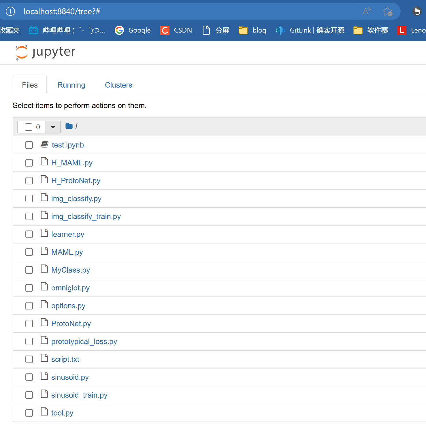This screenshot has height=425, width=426.
Task: Tick the ProtoNet.py checkbox
Action: (x=29, y=324)
